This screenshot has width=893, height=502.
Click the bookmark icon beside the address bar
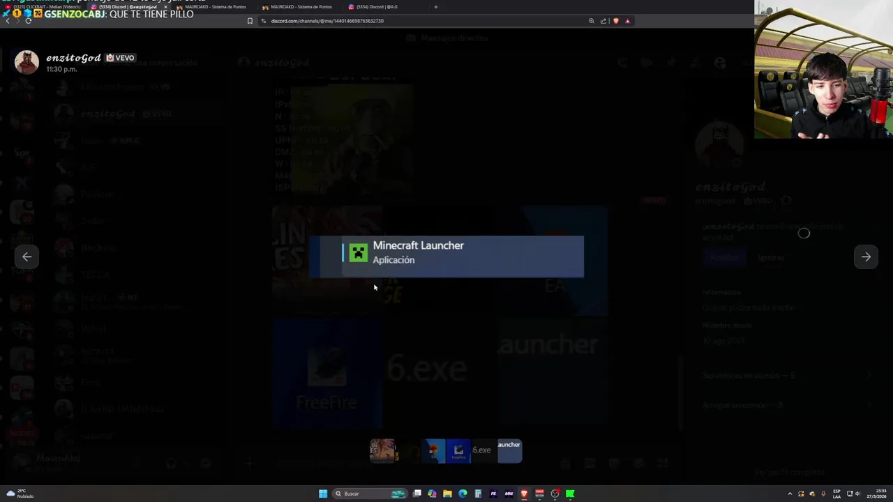(x=250, y=21)
